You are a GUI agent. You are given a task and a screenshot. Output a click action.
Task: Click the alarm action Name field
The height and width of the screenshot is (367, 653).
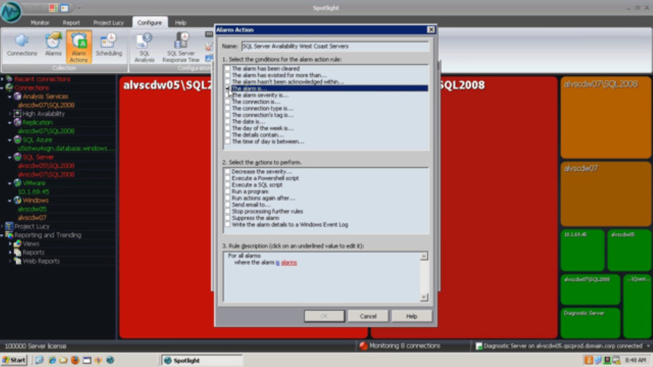point(332,46)
